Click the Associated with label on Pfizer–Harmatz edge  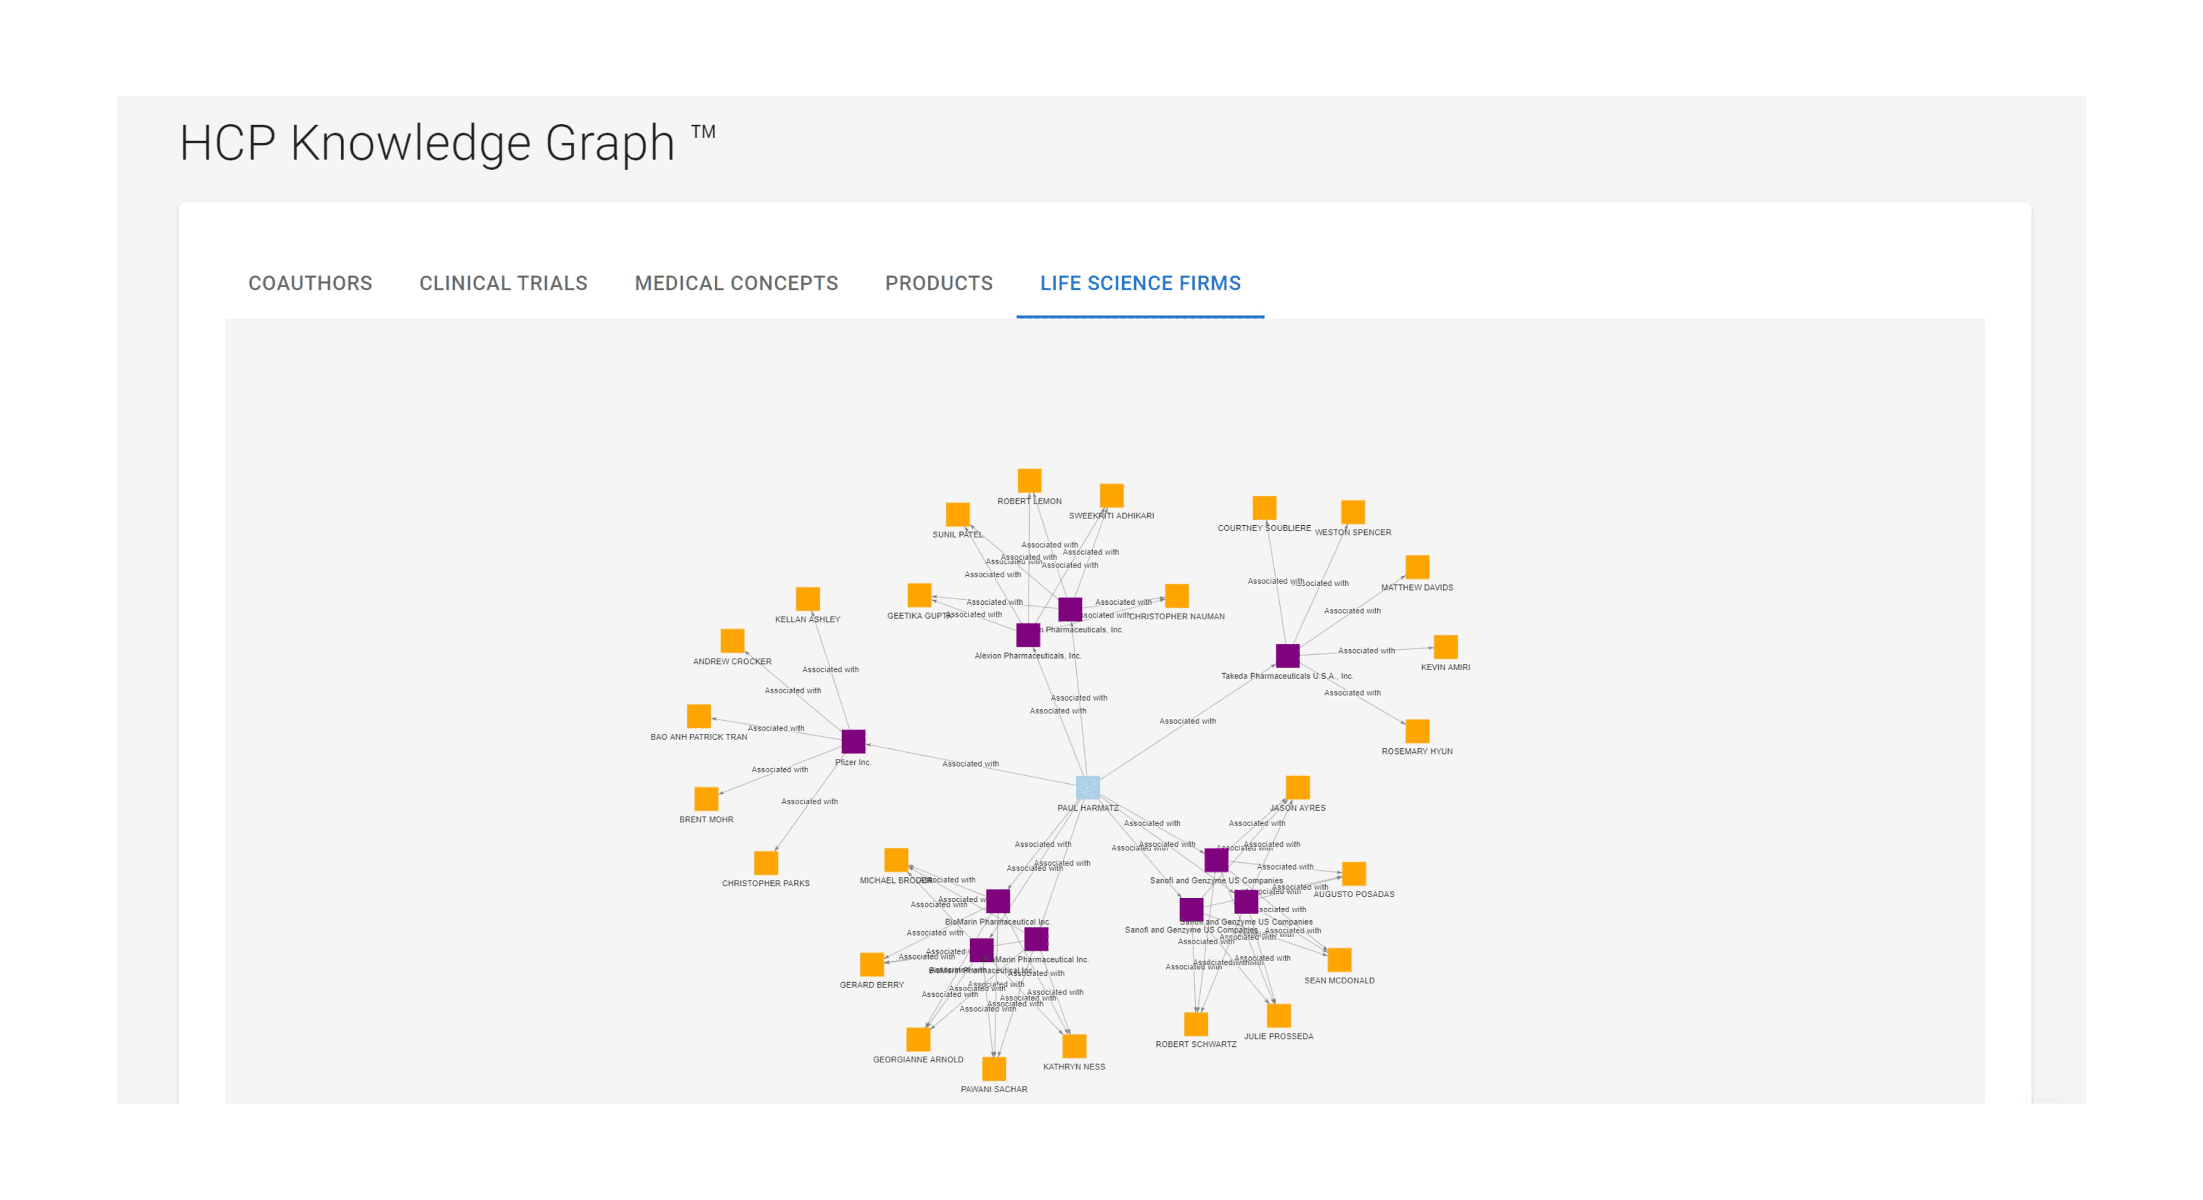click(x=970, y=764)
